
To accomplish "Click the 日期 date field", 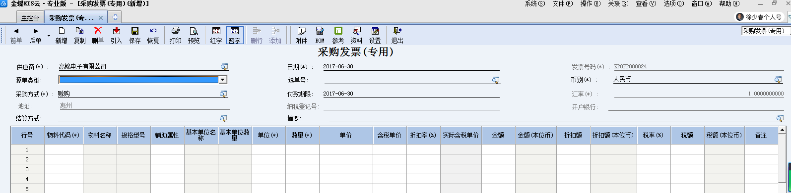I will 411,67.
